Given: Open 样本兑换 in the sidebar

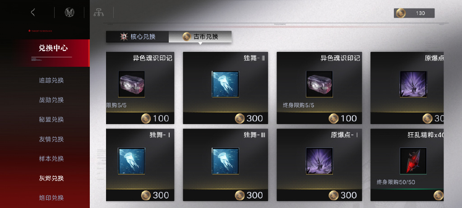Looking at the screenshot, I should coord(51,158).
